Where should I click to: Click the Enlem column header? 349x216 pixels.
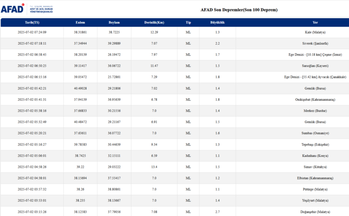pos(80,22)
